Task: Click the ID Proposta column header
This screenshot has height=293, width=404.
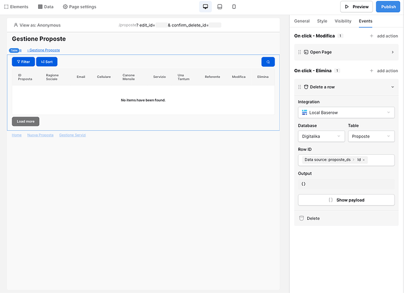Action: 25,77
